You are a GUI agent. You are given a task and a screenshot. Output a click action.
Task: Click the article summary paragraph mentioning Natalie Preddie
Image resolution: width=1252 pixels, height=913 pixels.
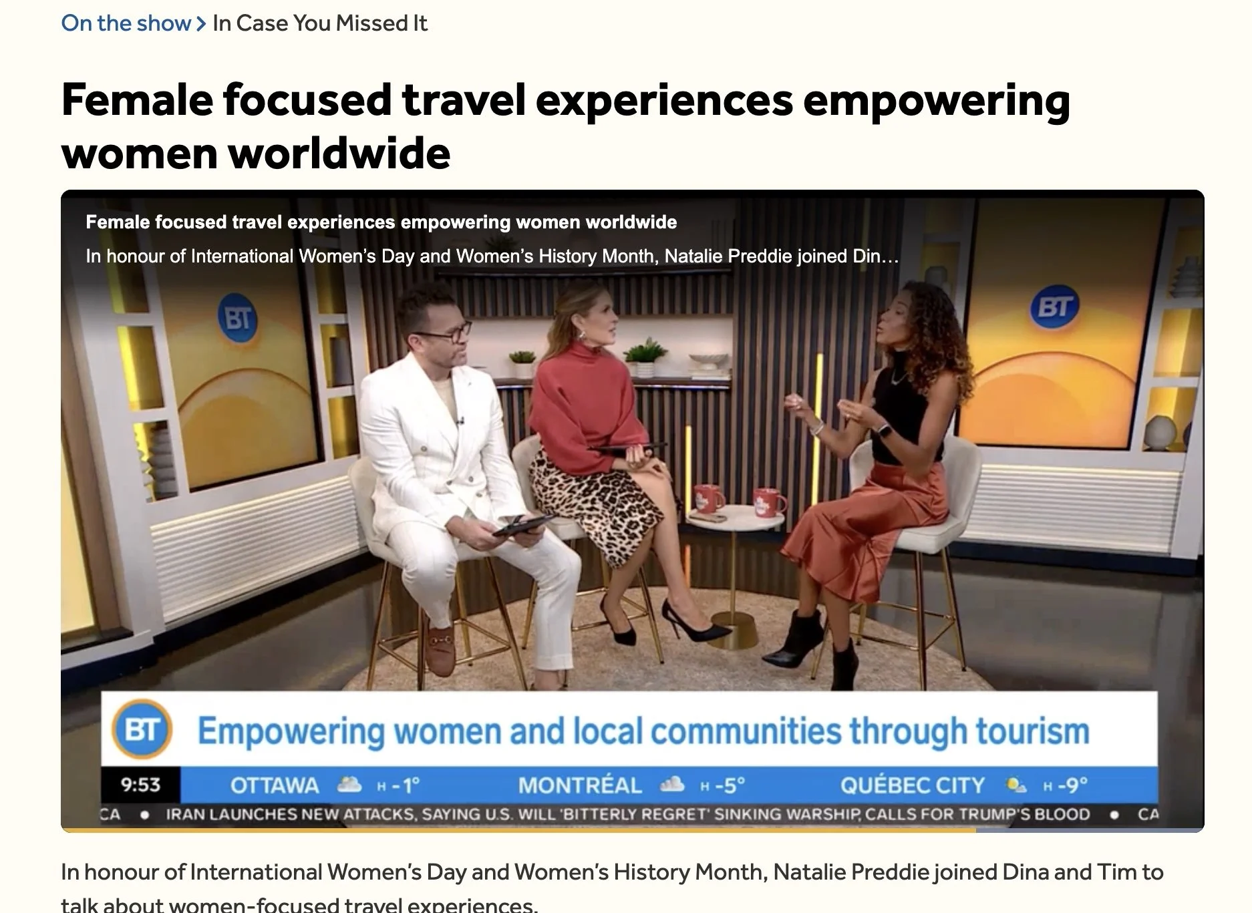click(612, 888)
